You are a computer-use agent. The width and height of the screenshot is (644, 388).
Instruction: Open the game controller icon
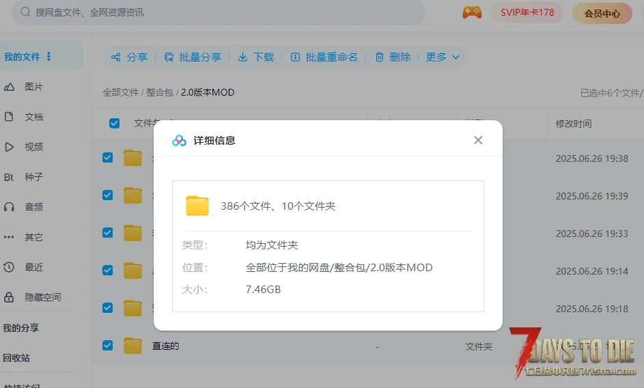(472, 12)
